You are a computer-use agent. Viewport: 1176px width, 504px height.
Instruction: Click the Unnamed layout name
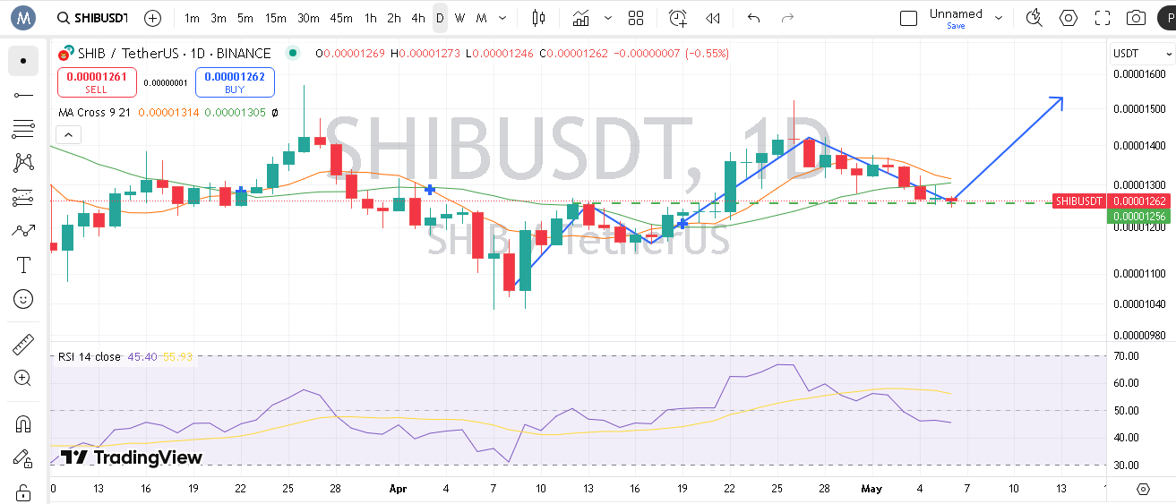[956, 13]
